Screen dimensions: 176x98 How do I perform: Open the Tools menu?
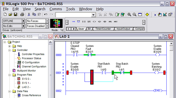click(x=70, y=9)
